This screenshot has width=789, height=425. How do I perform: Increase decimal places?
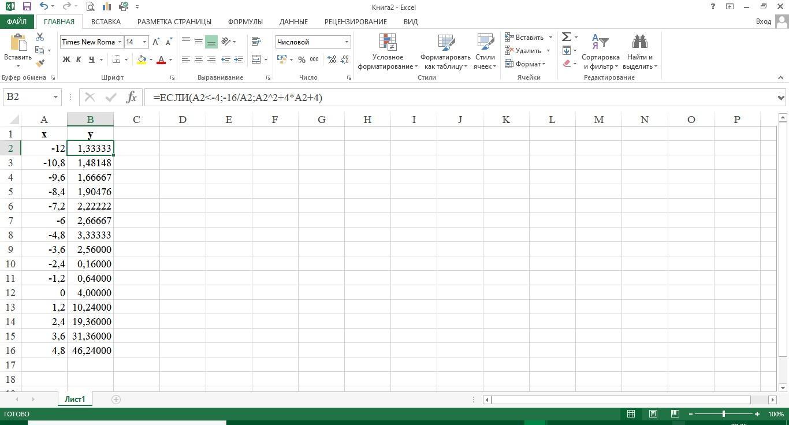[332, 59]
